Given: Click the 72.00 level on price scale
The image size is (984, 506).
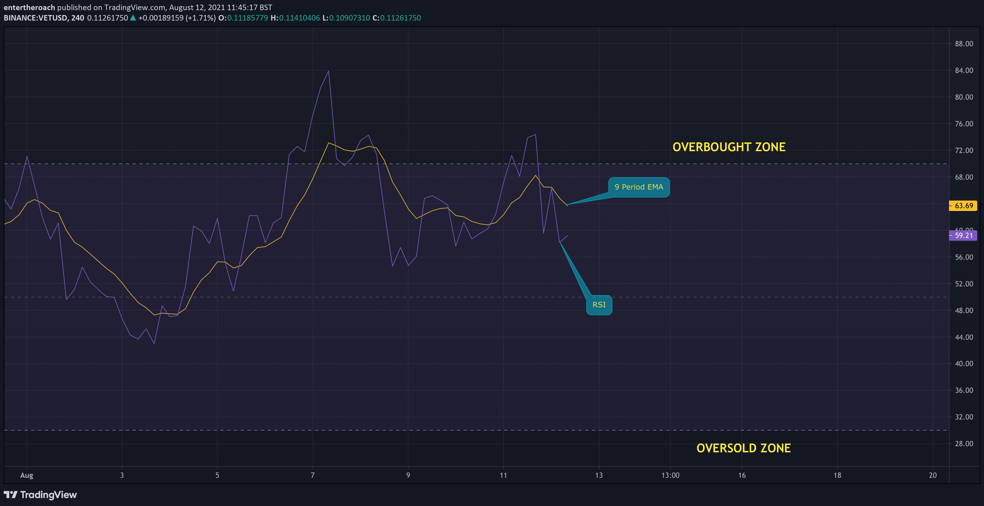Looking at the screenshot, I should 964,151.
